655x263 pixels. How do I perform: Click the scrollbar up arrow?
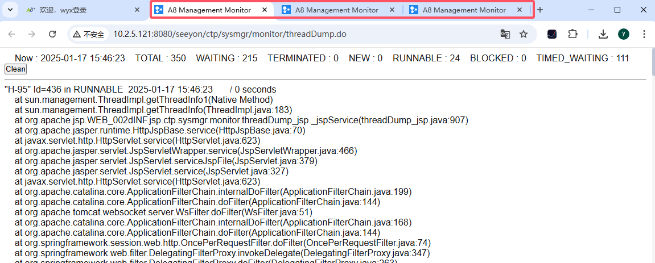click(x=650, y=52)
